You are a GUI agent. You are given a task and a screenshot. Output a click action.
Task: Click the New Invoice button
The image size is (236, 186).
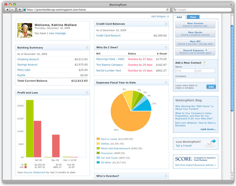click(x=195, y=25)
